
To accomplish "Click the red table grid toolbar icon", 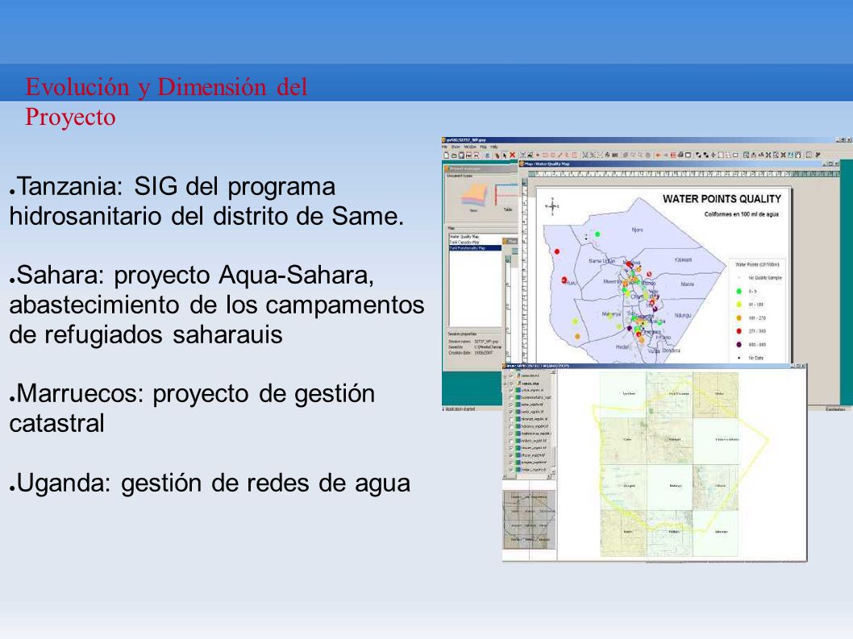I will click(x=673, y=155).
